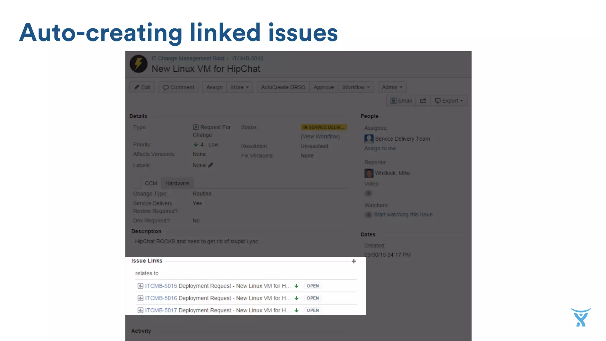Screen dimensions: 606x341
Task: Click the issue type icon for ITCMB-5016
Action: pos(140,298)
